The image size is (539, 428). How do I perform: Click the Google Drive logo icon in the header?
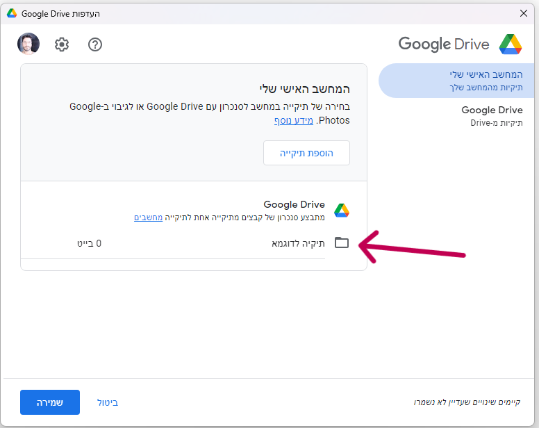pyautogui.click(x=511, y=44)
